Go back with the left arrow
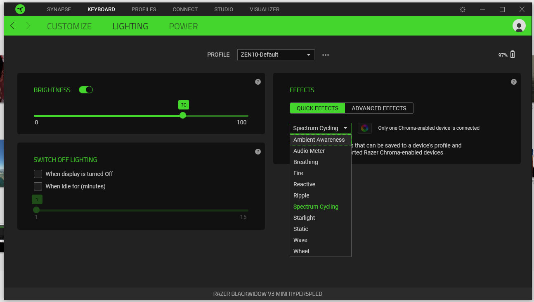 click(12, 26)
